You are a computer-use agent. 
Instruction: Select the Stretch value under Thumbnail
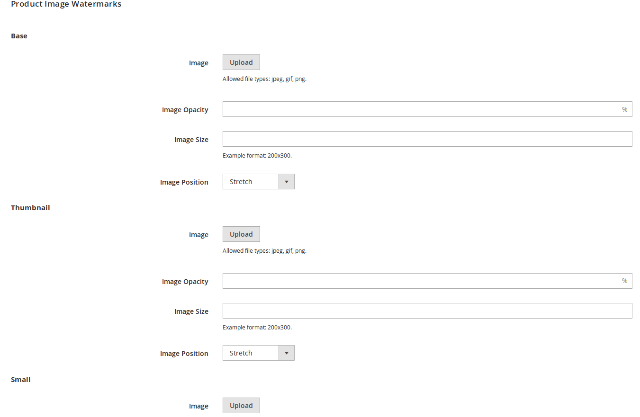[242, 353]
